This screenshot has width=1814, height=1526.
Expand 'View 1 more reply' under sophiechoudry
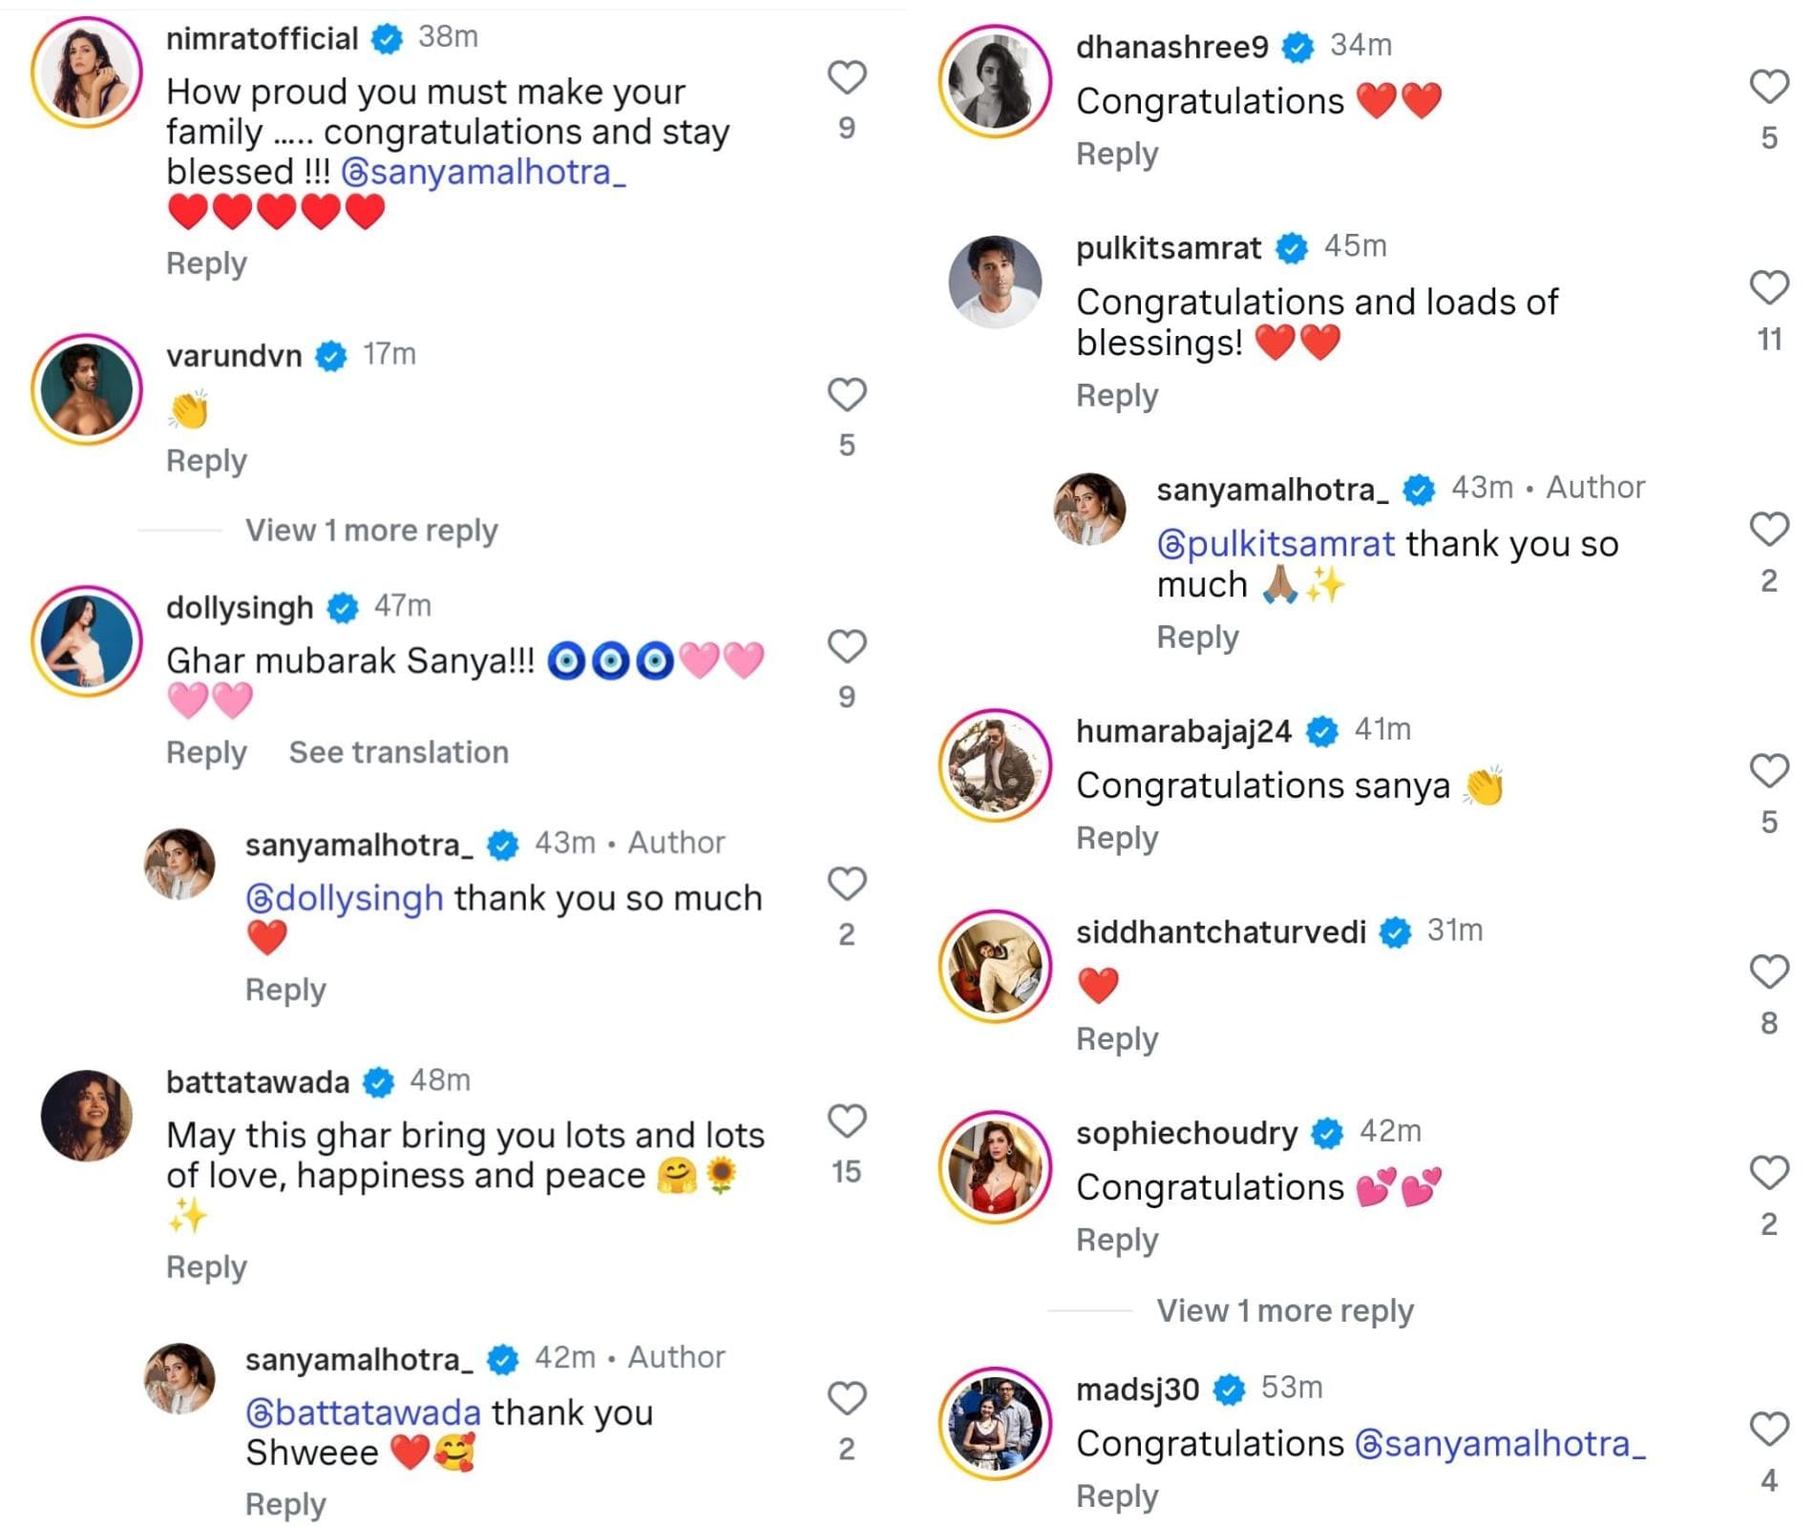click(x=1284, y=1311)
